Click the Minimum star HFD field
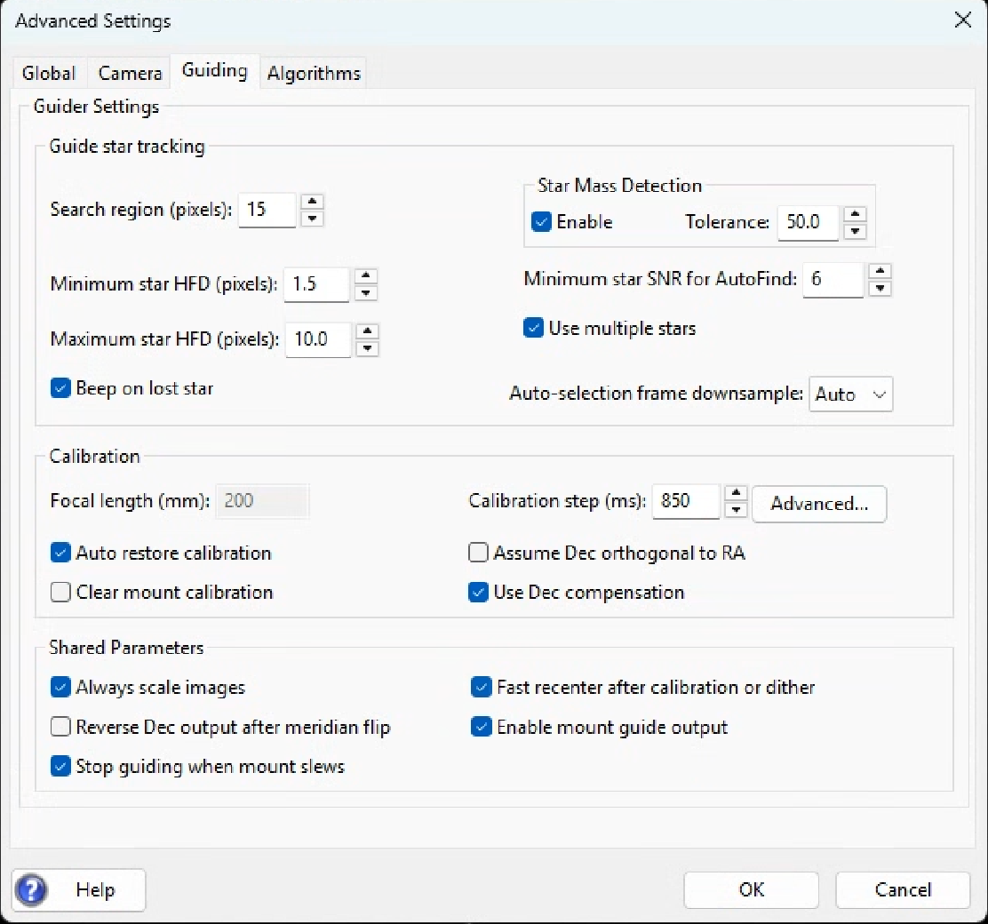 point(316,284)
